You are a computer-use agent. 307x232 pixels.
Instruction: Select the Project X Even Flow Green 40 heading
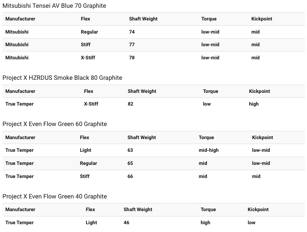point(55,196)
